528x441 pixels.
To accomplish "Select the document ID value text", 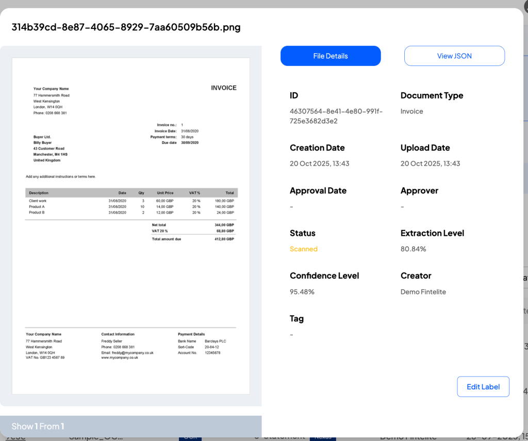I will tap(336, 116).
